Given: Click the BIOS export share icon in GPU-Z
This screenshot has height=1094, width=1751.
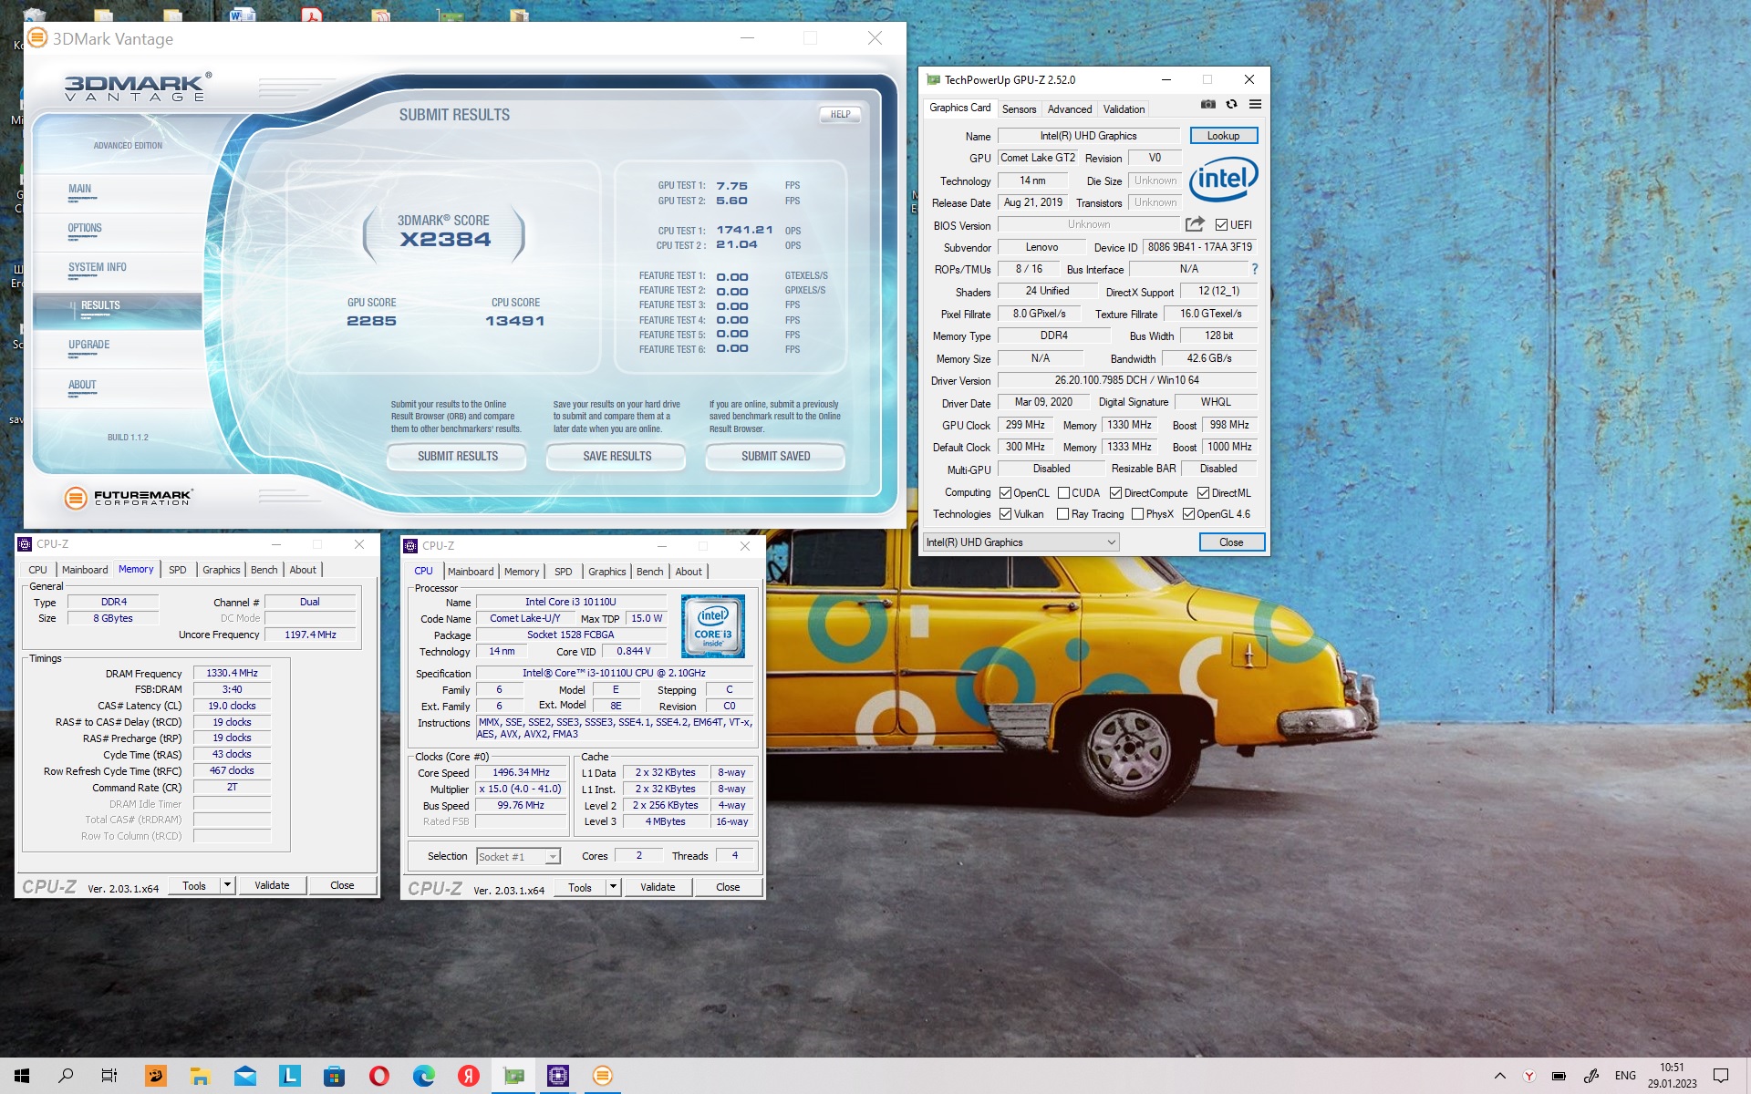Looking at the screenshot, I should click(x=1195, y=224).
